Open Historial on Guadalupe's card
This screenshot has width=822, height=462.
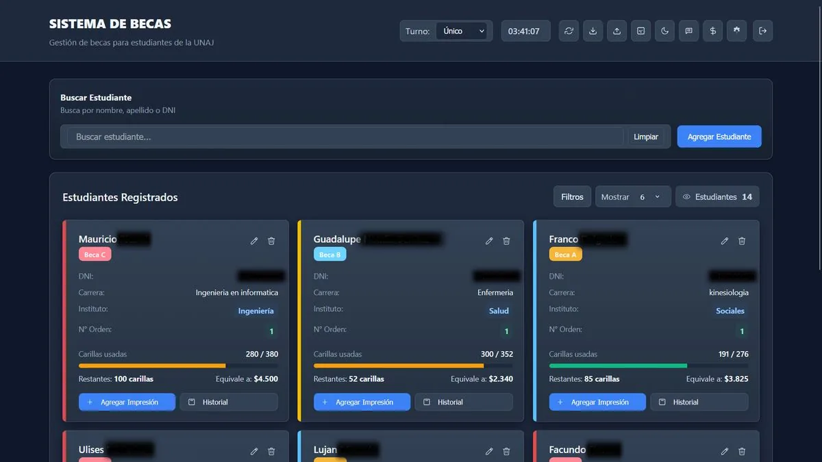(464, 402)
